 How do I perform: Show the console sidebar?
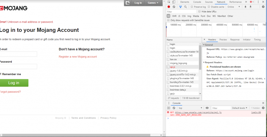pyautogui.click(x=169, y=108)
